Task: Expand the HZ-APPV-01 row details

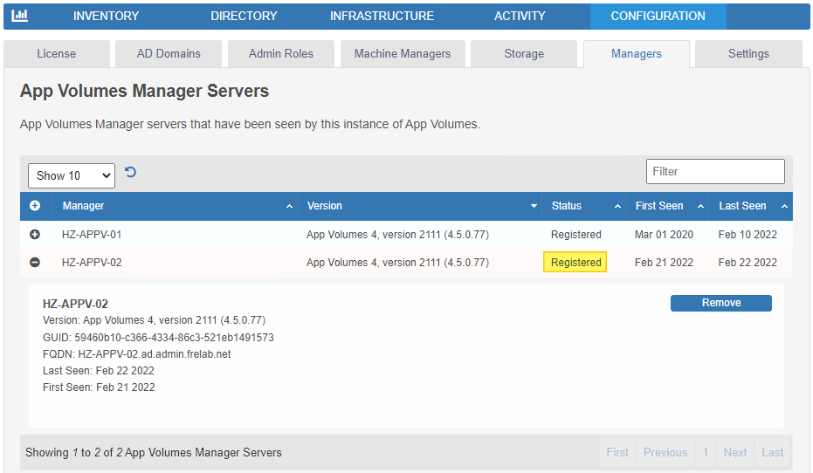Action: coord(35,235)
